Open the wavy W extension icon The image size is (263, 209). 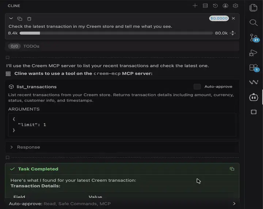(x=254, y=82)
